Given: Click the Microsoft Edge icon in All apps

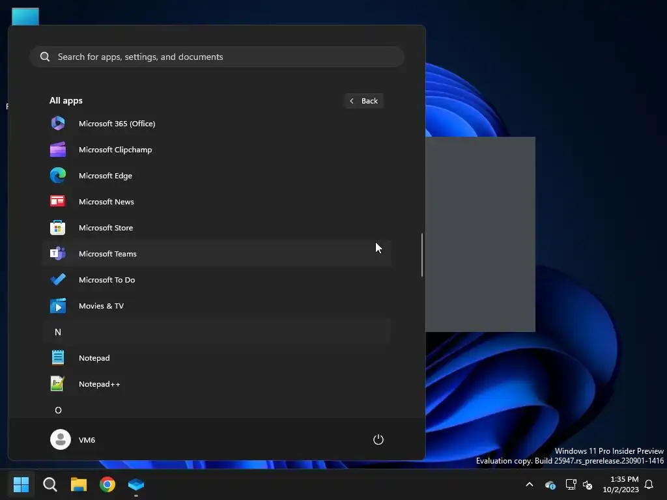Looking at the screenshot, I should (x=58, y=176).
